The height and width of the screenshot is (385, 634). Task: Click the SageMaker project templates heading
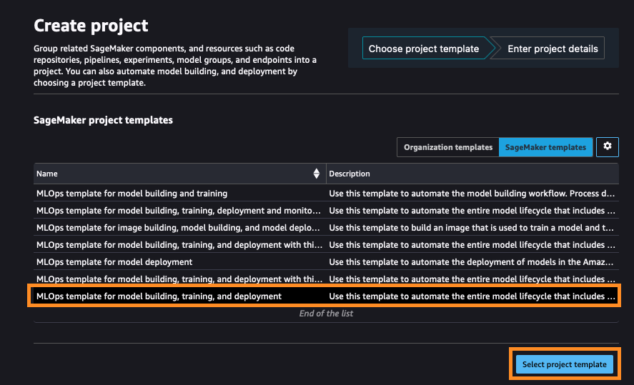(x=103, y=120)
